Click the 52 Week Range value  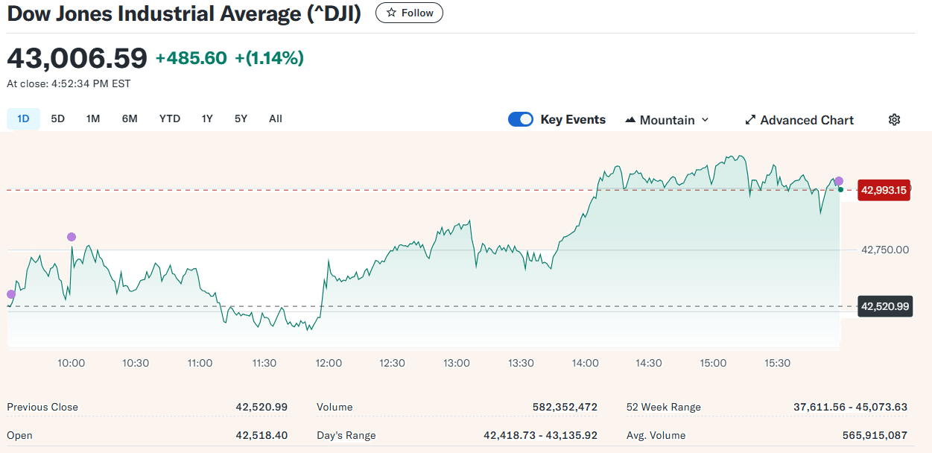pos(851,407)
